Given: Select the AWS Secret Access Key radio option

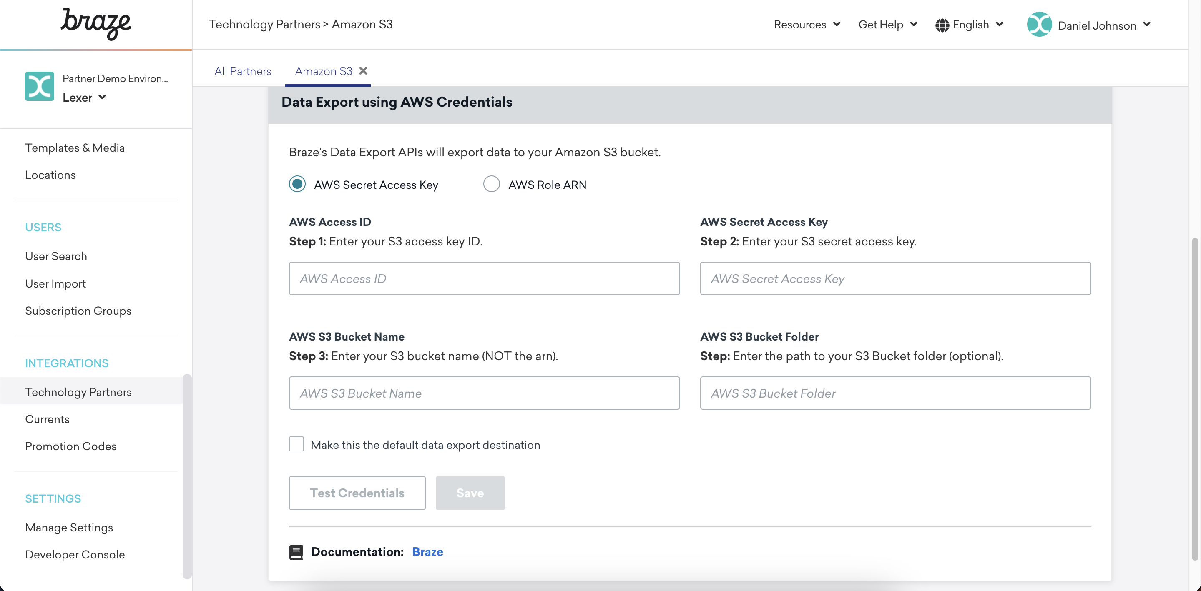Looking at the screenshot, I should point(297,184).
